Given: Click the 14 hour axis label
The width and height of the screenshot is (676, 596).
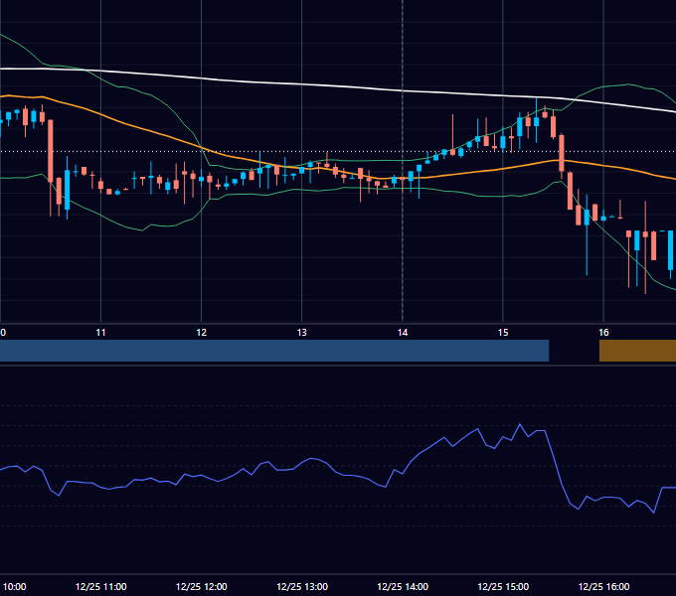Looking at the screenshot, I should (x=403, y=333).
